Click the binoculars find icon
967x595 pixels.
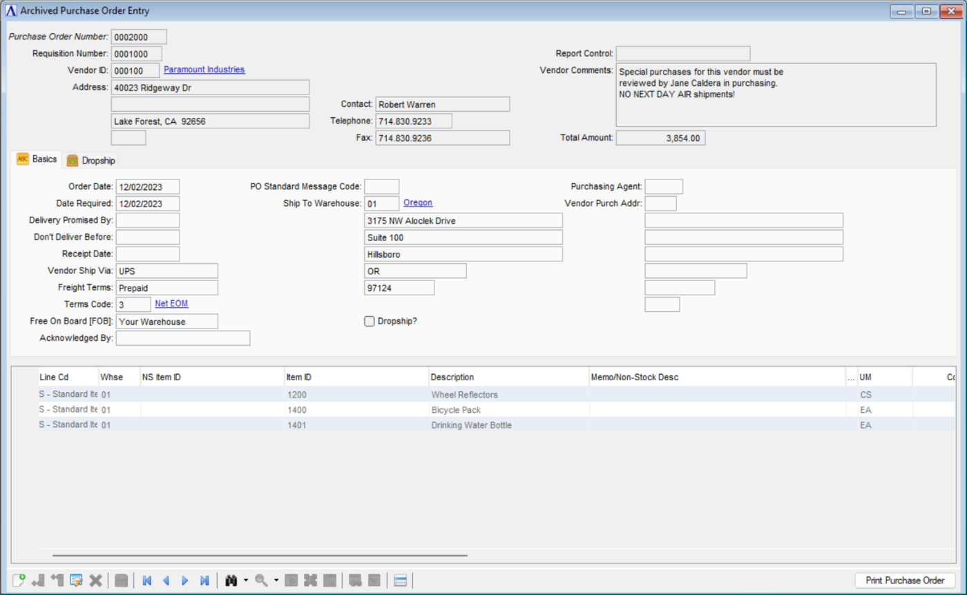click(x=232, y=581)
